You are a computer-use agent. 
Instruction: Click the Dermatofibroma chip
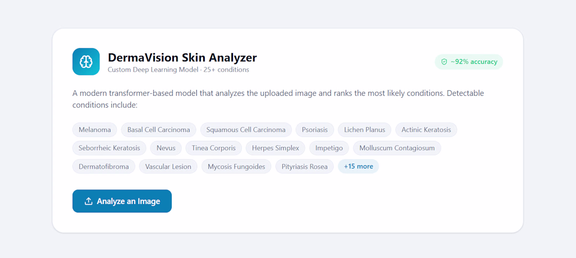pos(104,166)
